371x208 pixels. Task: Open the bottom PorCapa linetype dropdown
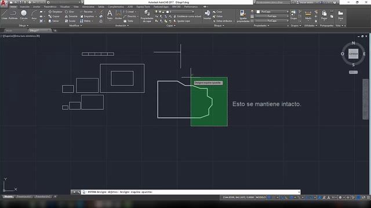tap(272, 21)
